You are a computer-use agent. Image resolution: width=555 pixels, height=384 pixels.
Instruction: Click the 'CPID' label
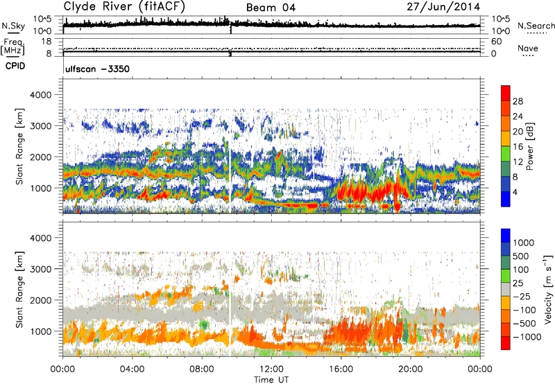15,66
